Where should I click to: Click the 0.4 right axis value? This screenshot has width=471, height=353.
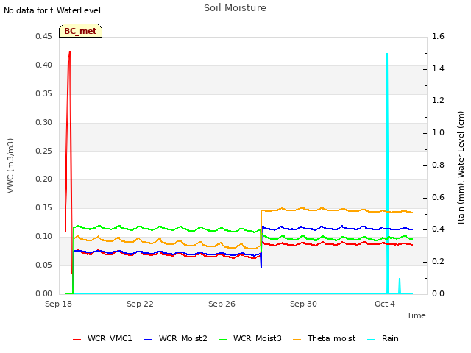point(438,229)
